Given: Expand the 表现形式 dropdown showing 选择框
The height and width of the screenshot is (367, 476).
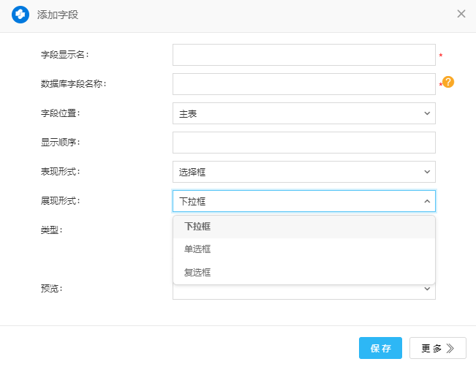Looking at the screenshot, I should pos(303,172).
